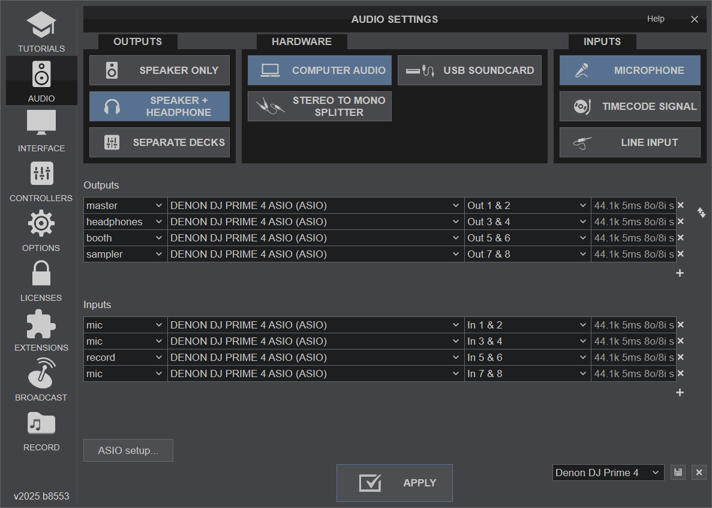Select the Stereo to Mono Splitter option
The height and width of the screenshot is (508, 712).
click(320, 106)
